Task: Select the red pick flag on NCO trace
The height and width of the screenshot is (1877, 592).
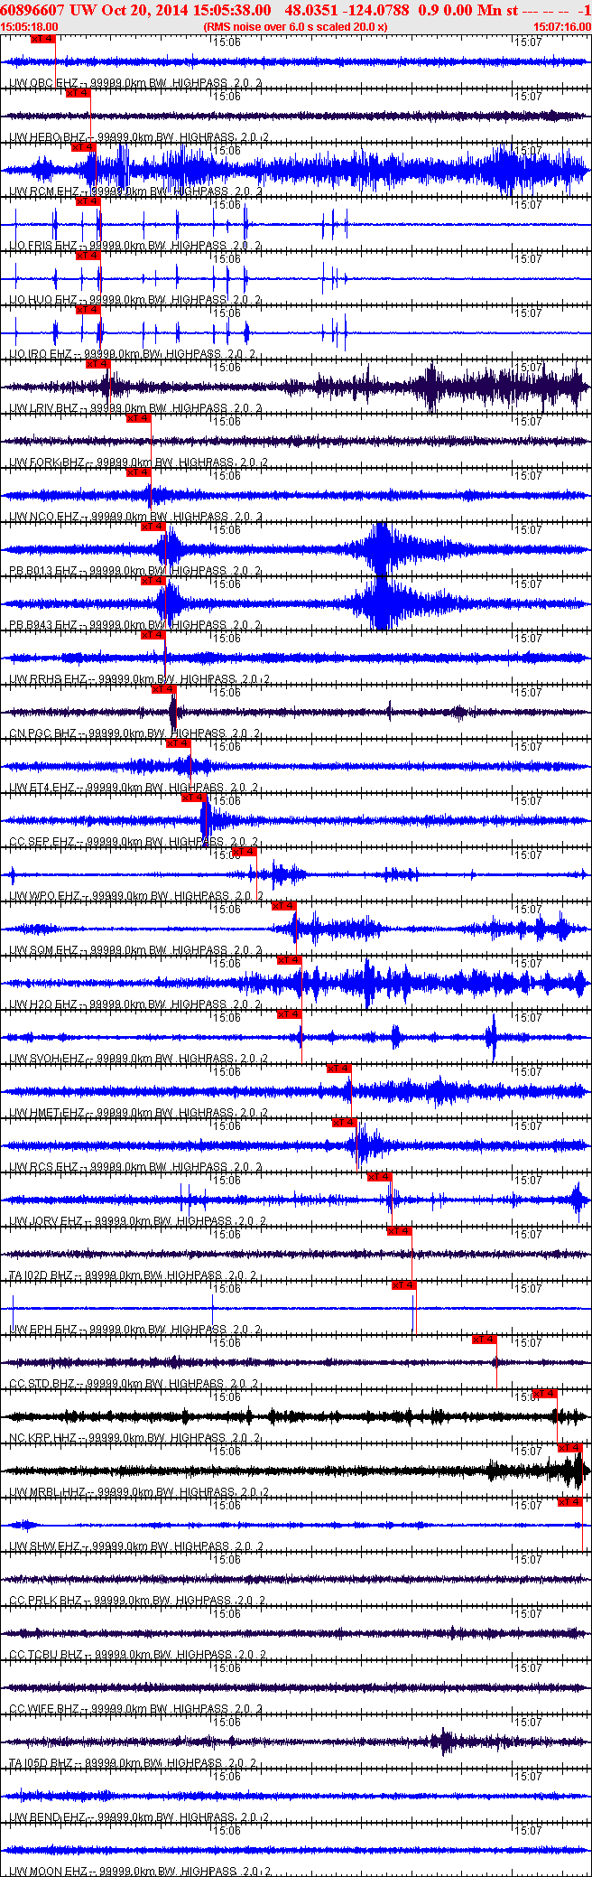Action: point(138,472)
